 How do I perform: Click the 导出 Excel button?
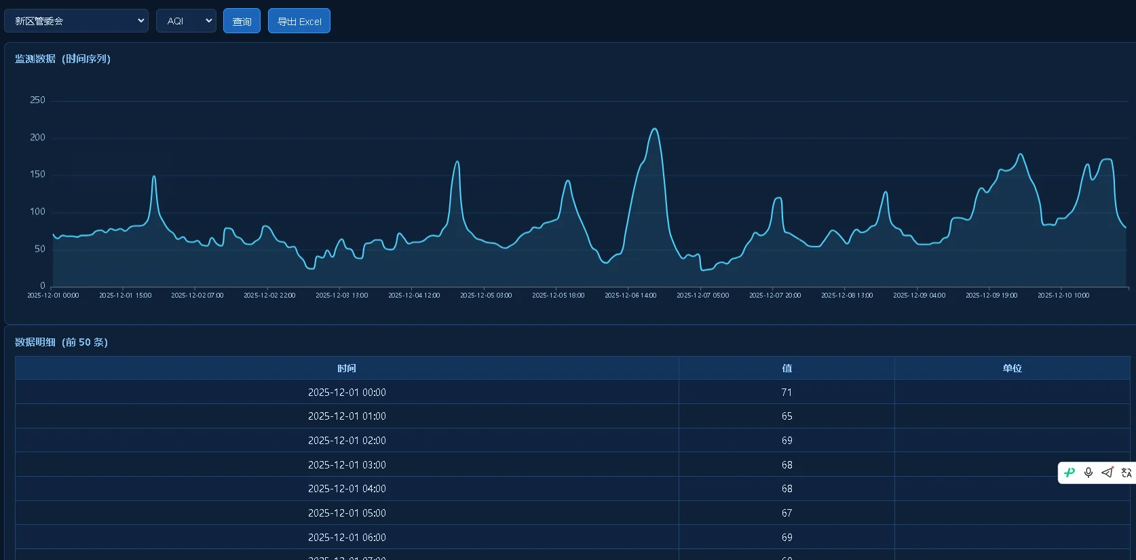coord(299,21)
